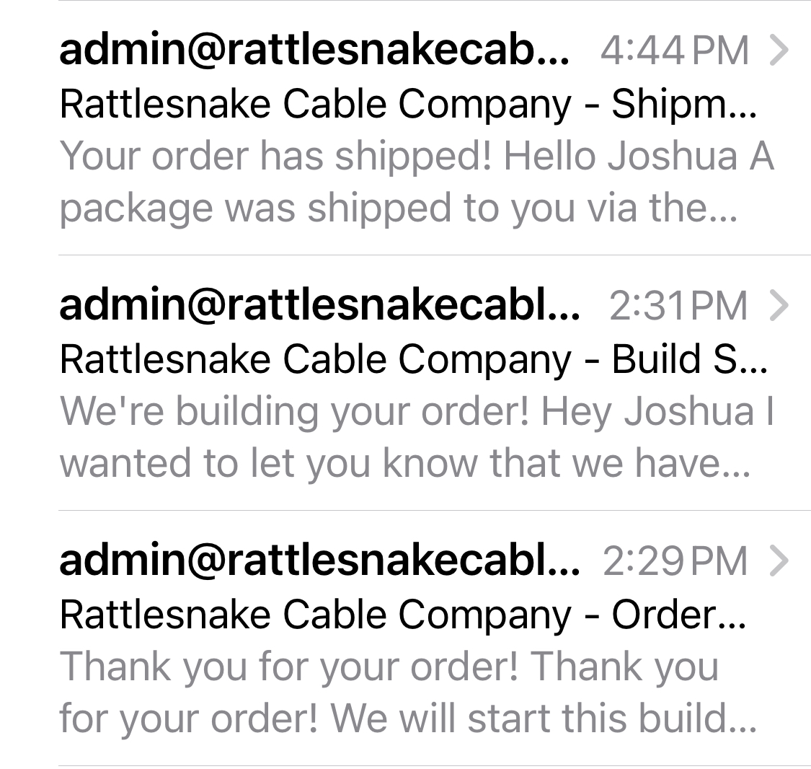Select the sender admin@rattlesnakecab on top email
Viewport: 811px width, 769px height.
[314, 49]
